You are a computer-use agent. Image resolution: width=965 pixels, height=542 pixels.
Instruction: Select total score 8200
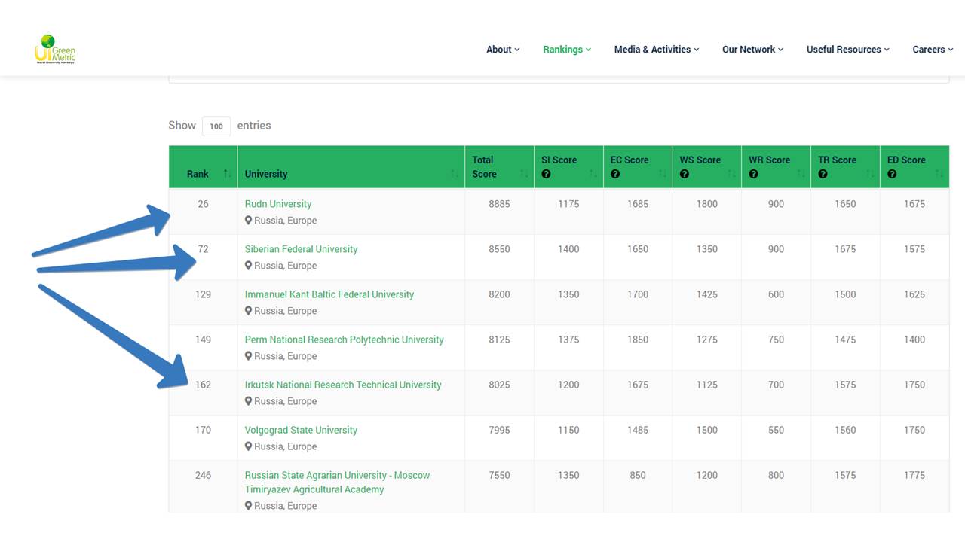pos(499,294)
